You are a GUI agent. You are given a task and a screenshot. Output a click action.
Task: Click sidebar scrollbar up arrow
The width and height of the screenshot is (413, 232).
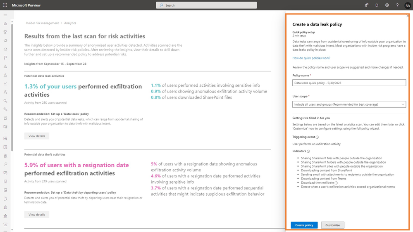click(x=12, y=22)
